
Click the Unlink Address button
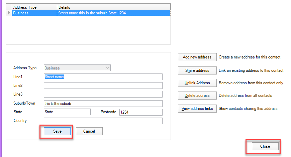pyautogui.click(x=197, y=83)
